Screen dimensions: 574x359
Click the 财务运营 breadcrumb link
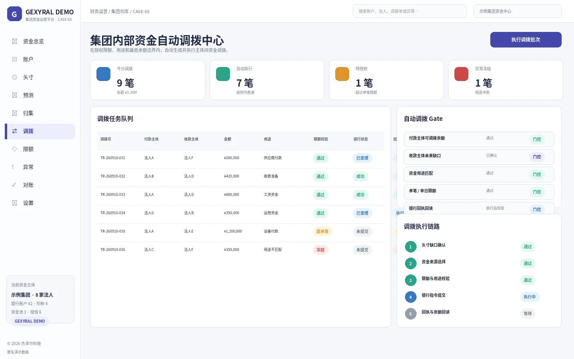coord(99,12)
